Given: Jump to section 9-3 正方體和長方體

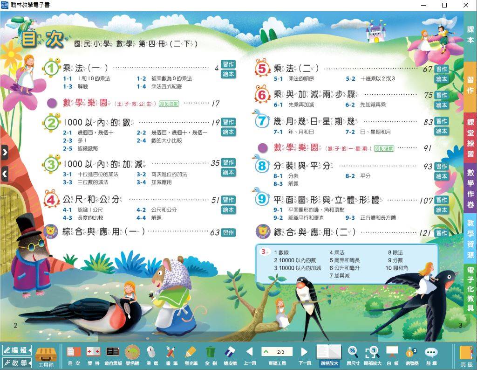Looking at the screenshot, I should tap(370, 218).
